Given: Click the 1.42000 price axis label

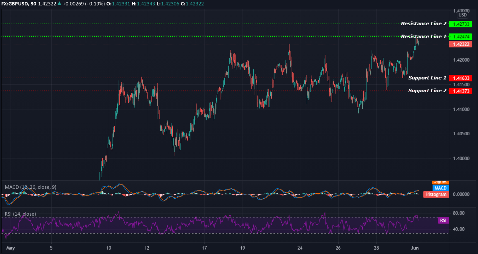Looking at the screenshot, I should (461, 60).
